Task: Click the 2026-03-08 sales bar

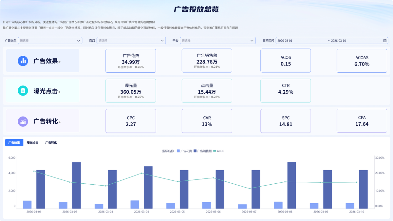Action: (x=292, y=185)
